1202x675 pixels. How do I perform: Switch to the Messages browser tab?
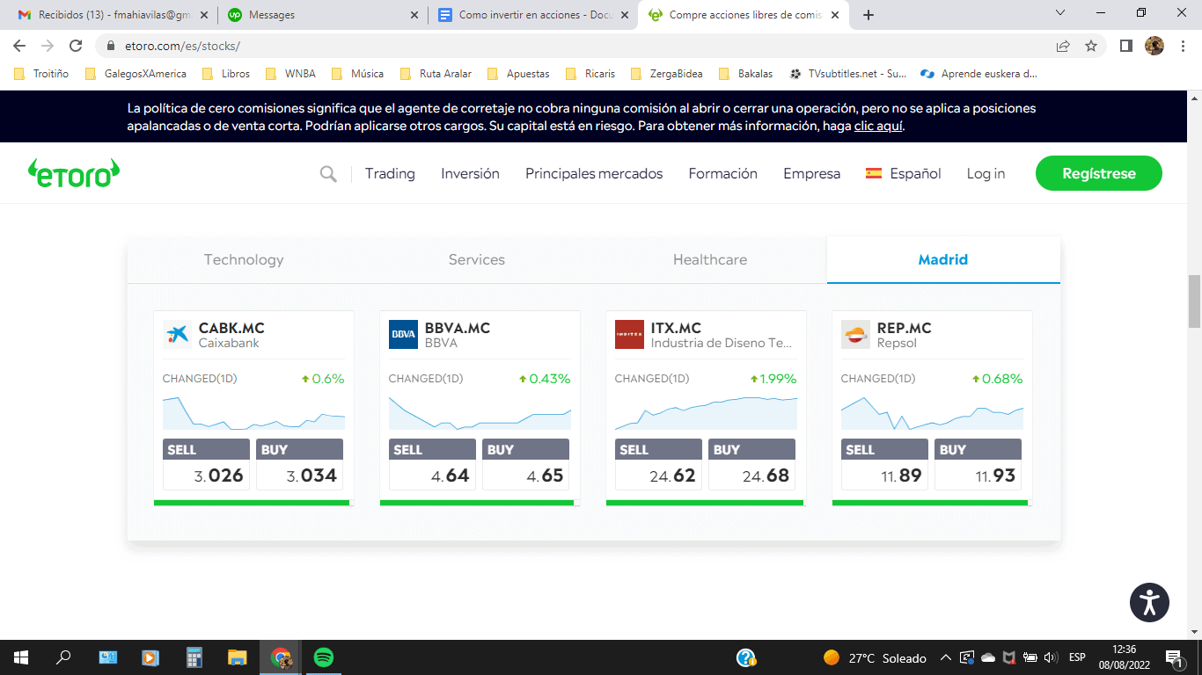pos(323,15)
